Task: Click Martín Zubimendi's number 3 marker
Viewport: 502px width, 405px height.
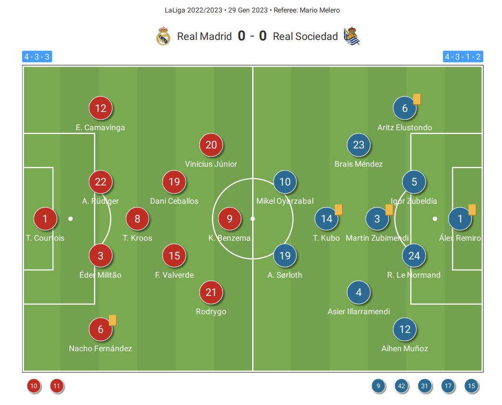Action: tap(377, 219)
